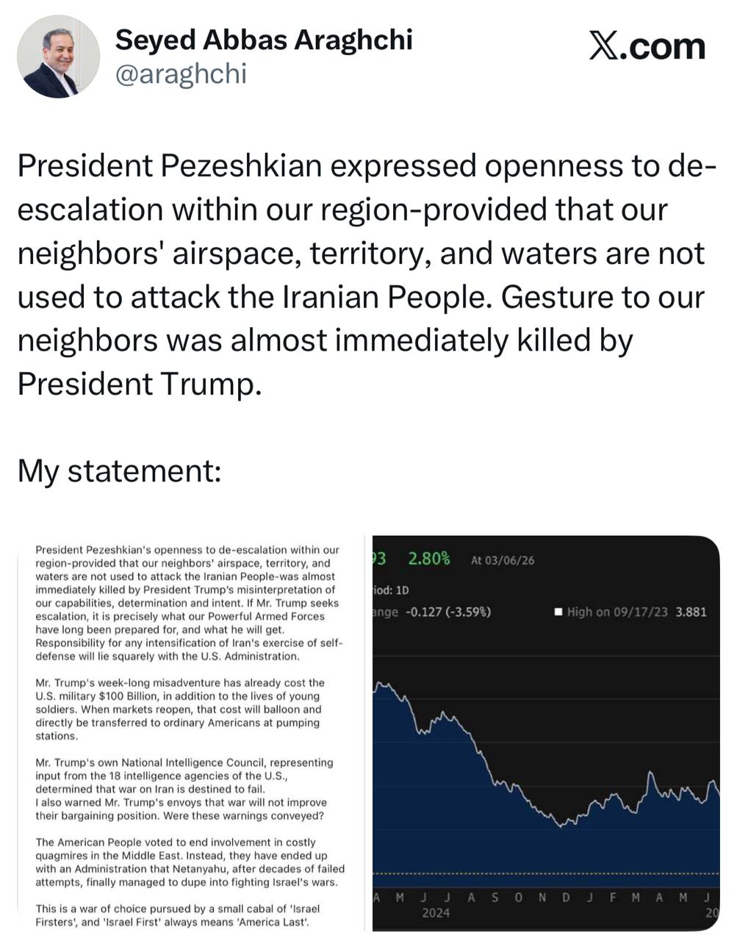Click the 'My statement:' text
The height and width of the screenshot is (941, 737).
tap(120, 470)
